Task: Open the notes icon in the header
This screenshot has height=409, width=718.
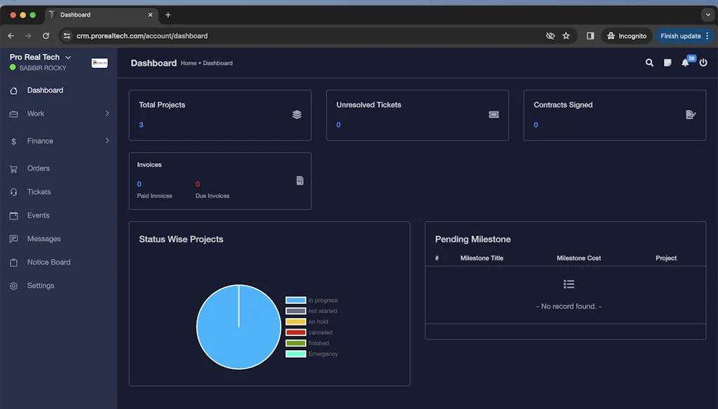Action: coord(667,62)
